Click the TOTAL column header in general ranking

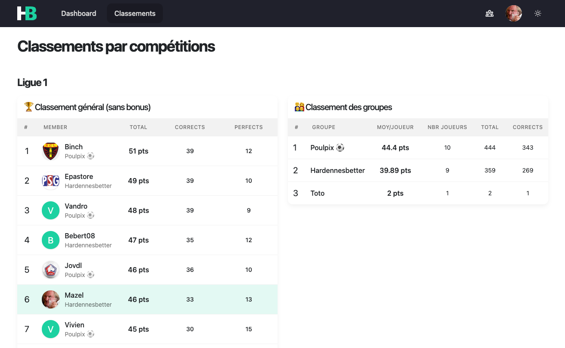coord(138,127)
